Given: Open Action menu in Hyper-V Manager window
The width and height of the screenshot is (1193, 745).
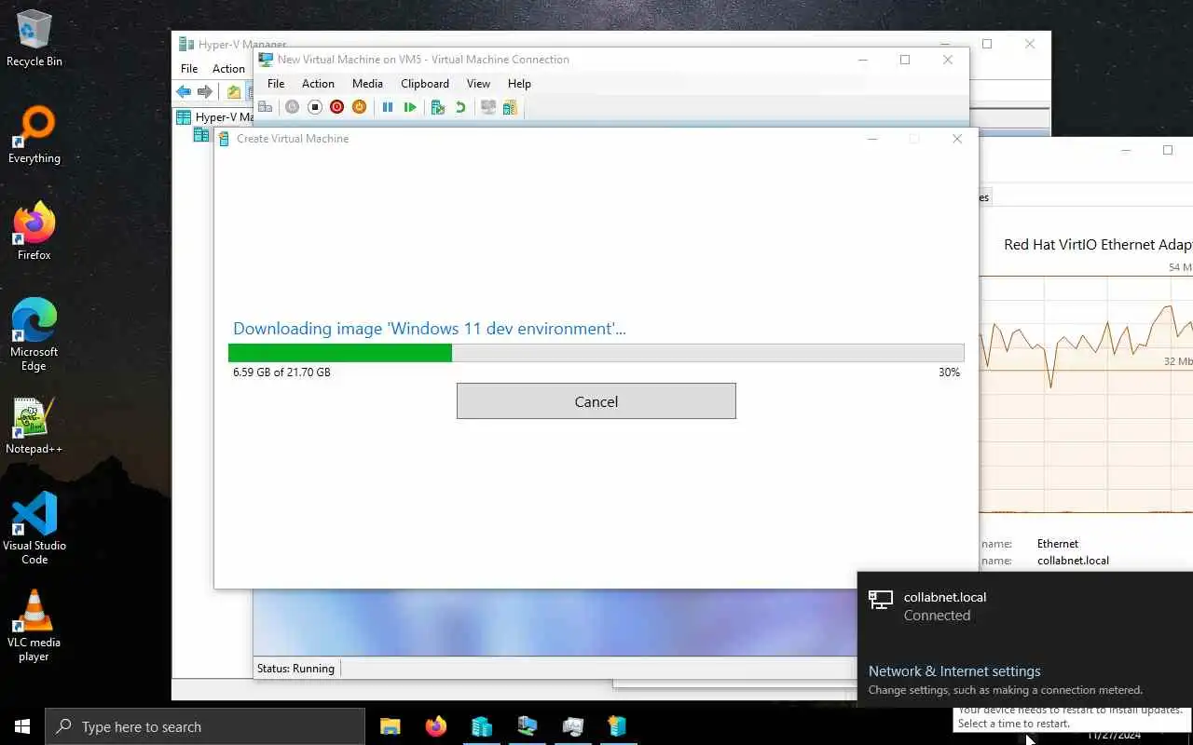Looking at the screenshot, I should click(228, 68).
